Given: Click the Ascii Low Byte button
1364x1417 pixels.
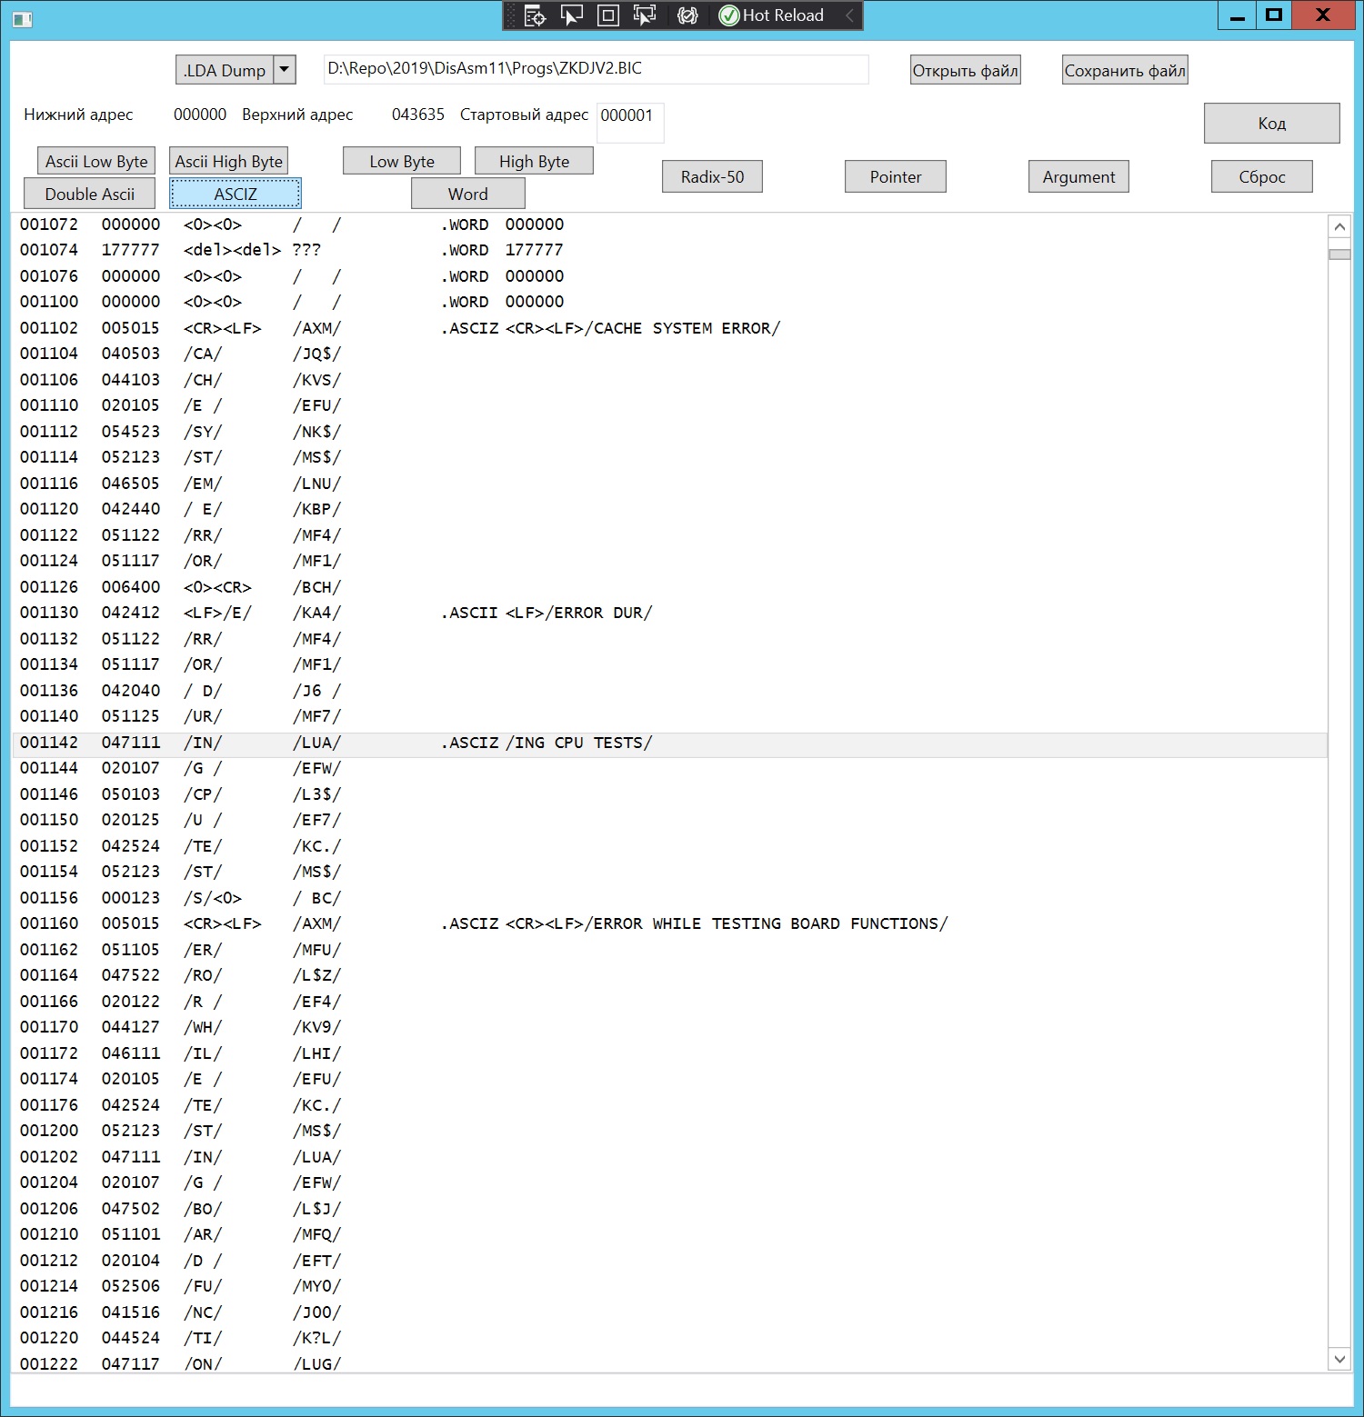Looking at the screenshot, I should point(96,161).
